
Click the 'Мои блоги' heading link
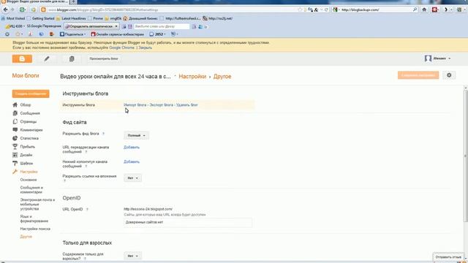click(26, 76)
